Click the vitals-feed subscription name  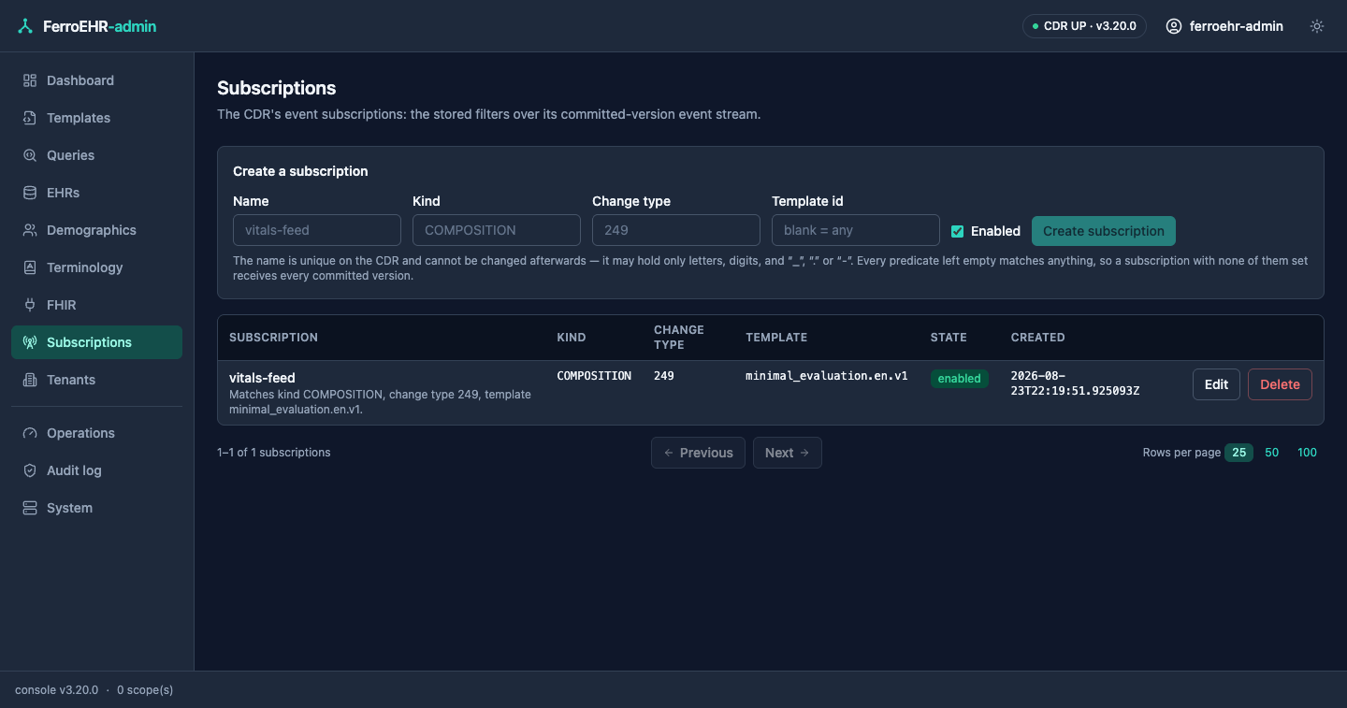pyautogui.click(x=262, y=378)
